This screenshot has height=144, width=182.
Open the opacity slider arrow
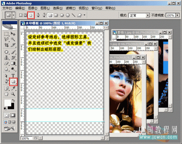pos(178,15)
